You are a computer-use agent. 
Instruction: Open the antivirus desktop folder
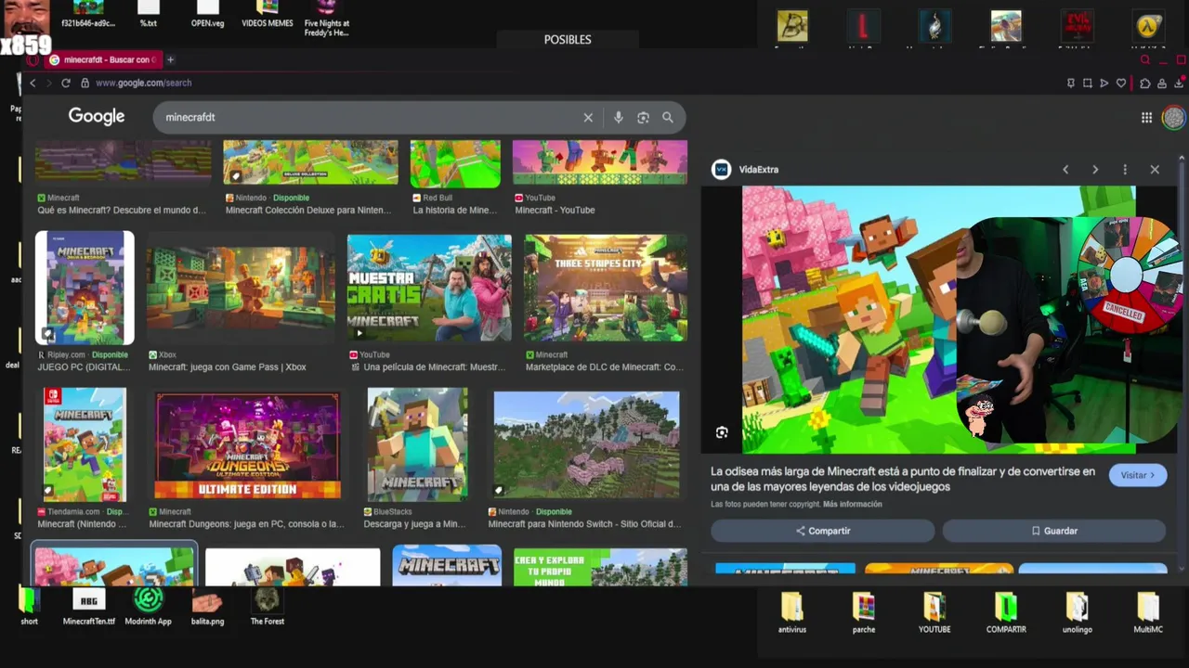tap(792, 613)
